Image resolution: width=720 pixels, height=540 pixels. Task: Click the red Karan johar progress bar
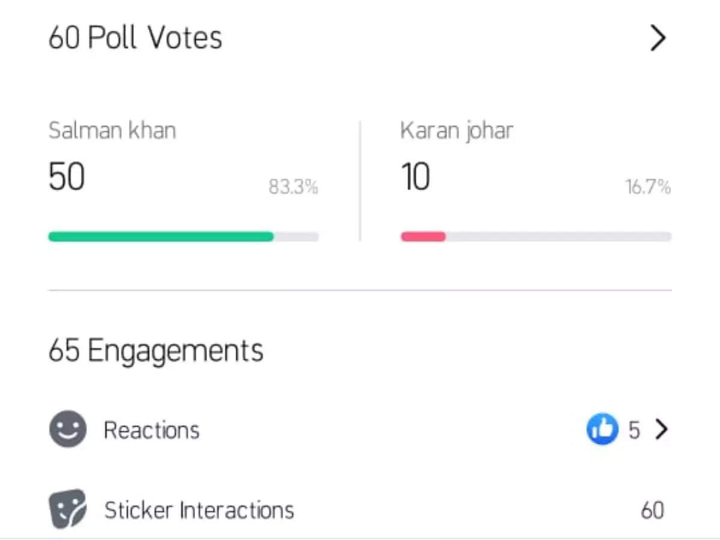[423, 236]
